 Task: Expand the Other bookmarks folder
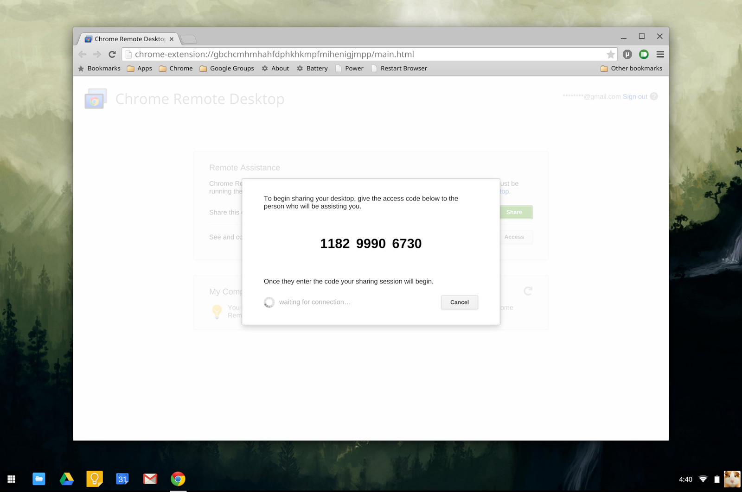(631, 68)
